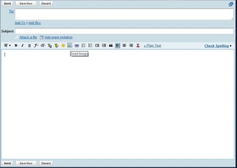Viewport: 237px width, 168px height.
Task: Click the Insert Image icon
Action: pyautogui.click(x=70, y=46)
